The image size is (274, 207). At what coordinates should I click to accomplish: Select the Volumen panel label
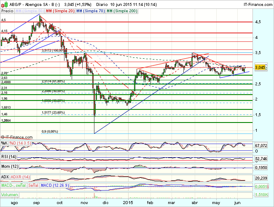pos(9,195)
